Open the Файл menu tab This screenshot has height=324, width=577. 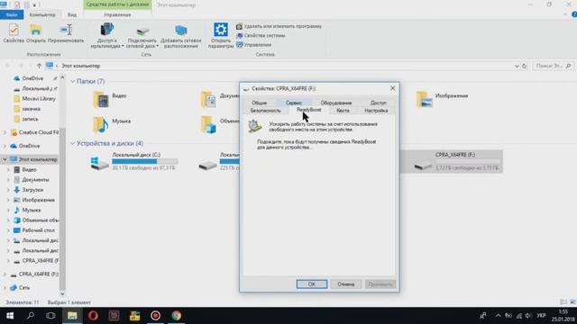point(12,14)
